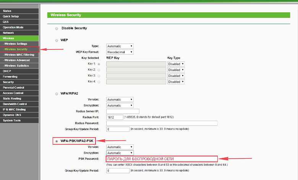Screen dimensions: 298x180
Task: Open Key 1 Key Type dropdown
Action: point(176,64)
